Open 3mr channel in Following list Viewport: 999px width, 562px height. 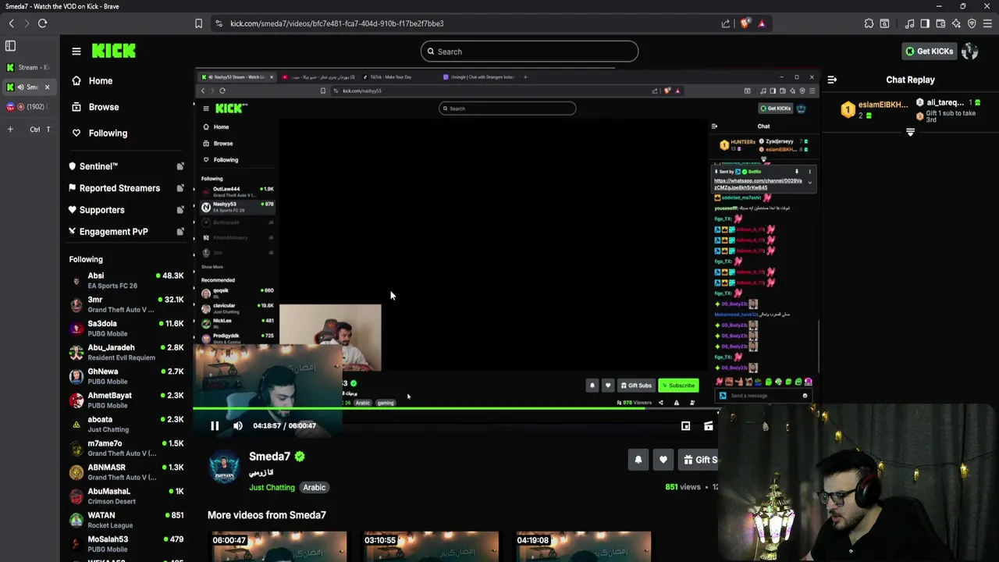(126, 304)
